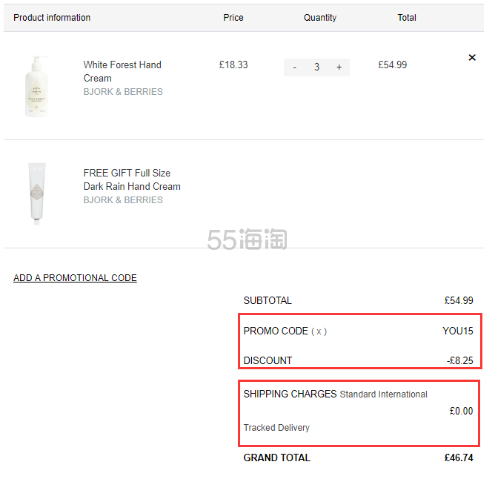Click BJORK & BERRIES brand under White Forest
The height and width of the screenshot is (479, 495).
coord(123,92)
